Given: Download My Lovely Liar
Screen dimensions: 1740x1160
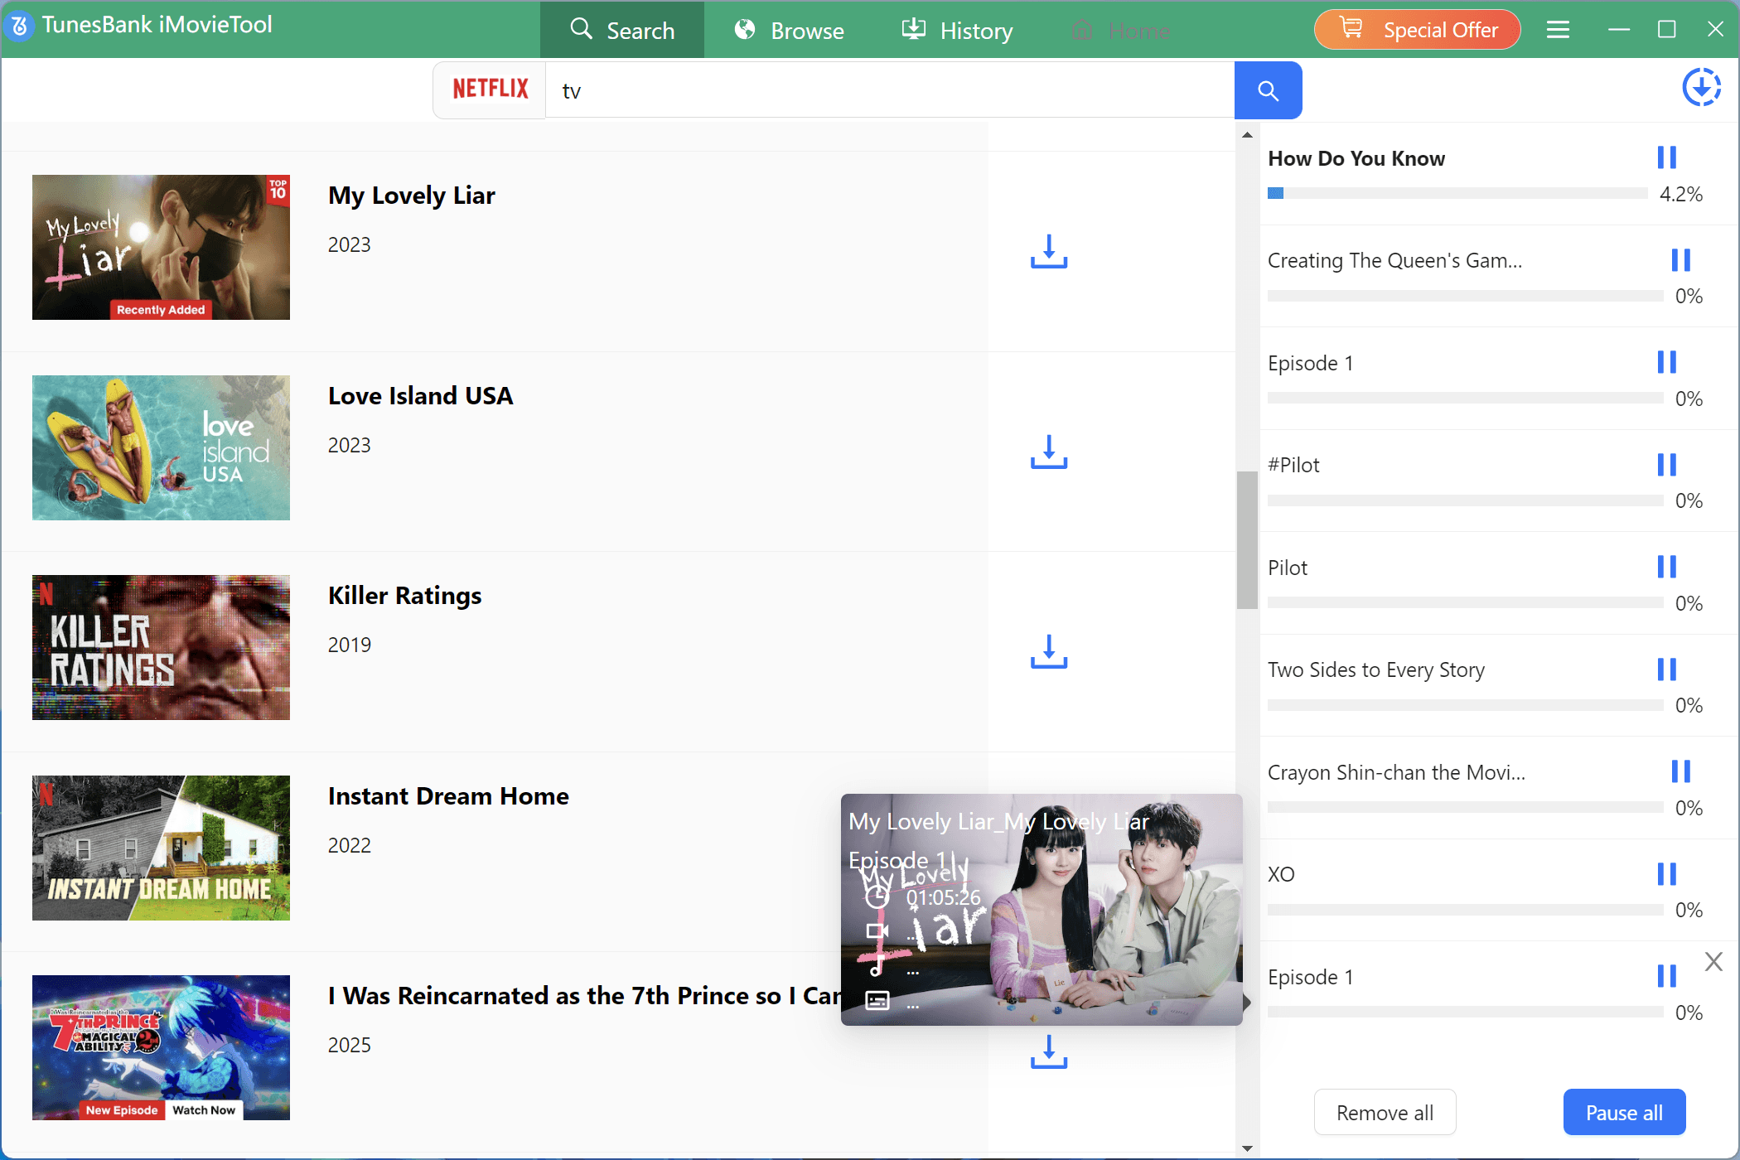Looking at the screenshot, I should [x=1049, y=251].
